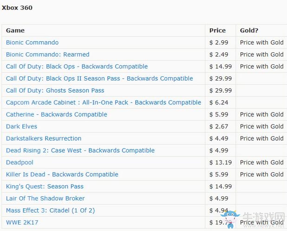The height and width of the screenshot is (231, 287).
Task: Click Capcom Arcade Cabinet All-In-One Pack link
Action: click(x=104, y=103)
